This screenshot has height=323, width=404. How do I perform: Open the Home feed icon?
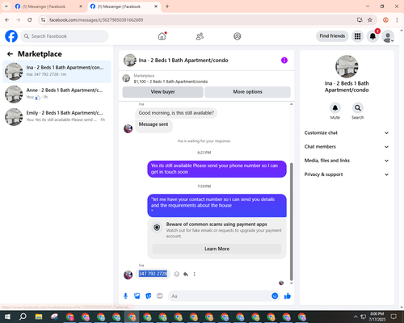pos(162,36)
